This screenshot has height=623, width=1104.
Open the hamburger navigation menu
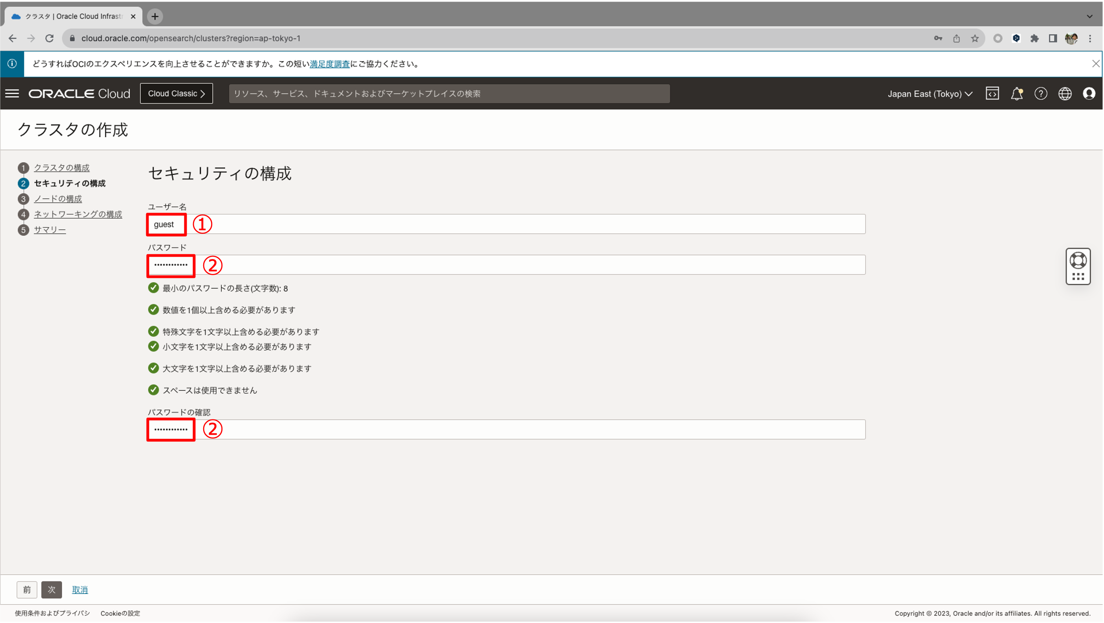coord(12,94)
